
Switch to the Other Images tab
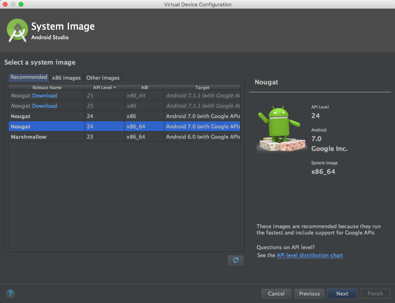(103, 78)
